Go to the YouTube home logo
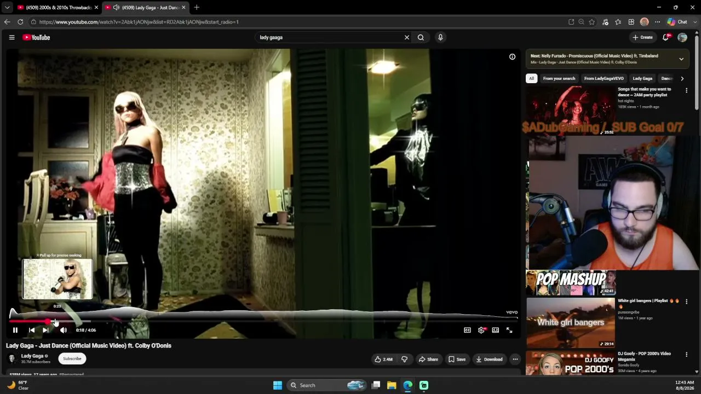Screen dimensions: 701x394 (36, 37)
